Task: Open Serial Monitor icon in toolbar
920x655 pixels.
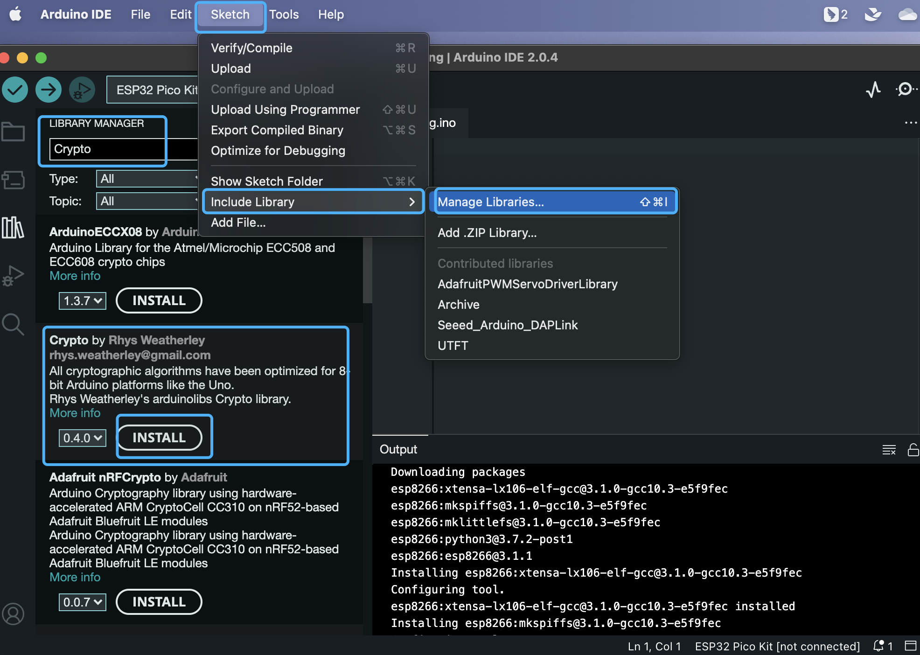Action: coord(906,89)
